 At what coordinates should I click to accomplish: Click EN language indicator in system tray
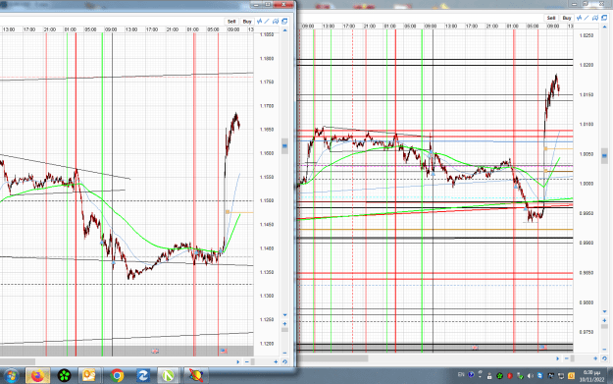(461, 375)
